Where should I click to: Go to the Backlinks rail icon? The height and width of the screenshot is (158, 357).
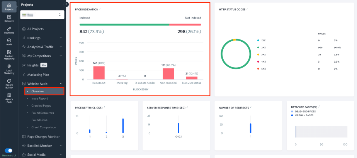click(x=9, y=31)
